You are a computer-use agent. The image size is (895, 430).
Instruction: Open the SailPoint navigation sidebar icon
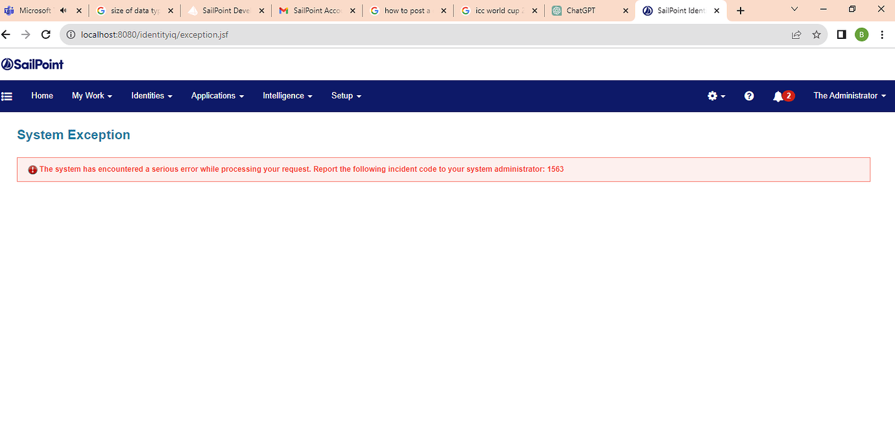pos(6,96)
